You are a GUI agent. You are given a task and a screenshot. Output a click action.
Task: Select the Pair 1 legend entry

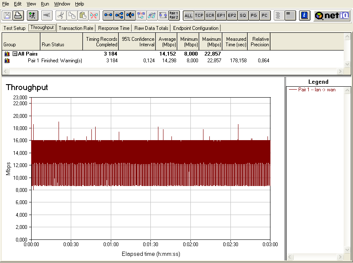tap(316, 90)
